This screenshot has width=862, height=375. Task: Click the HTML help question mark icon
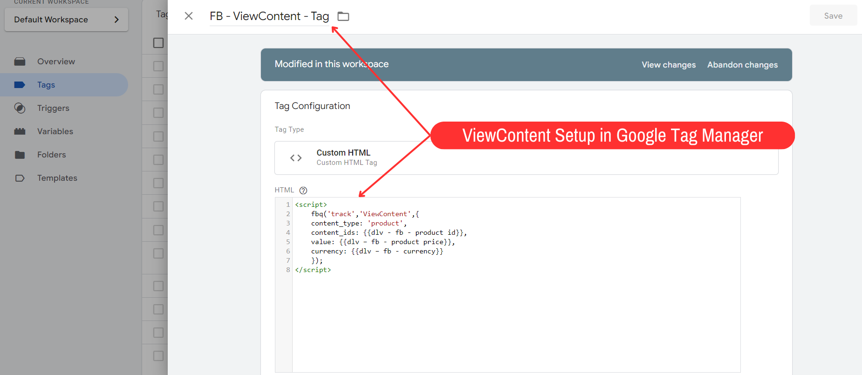pyautogui.click(x=303, y=190)
